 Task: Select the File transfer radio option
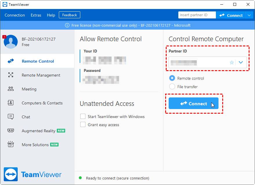(172, 87)
